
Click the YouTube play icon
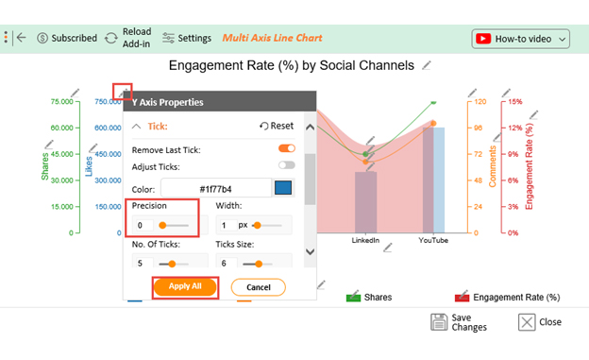[x=483, y=39]
